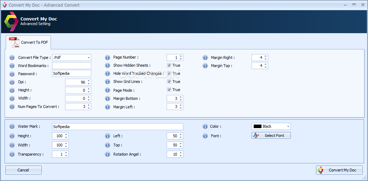
Task: Click the black color swatch in Color field
Action: point(258,126)
